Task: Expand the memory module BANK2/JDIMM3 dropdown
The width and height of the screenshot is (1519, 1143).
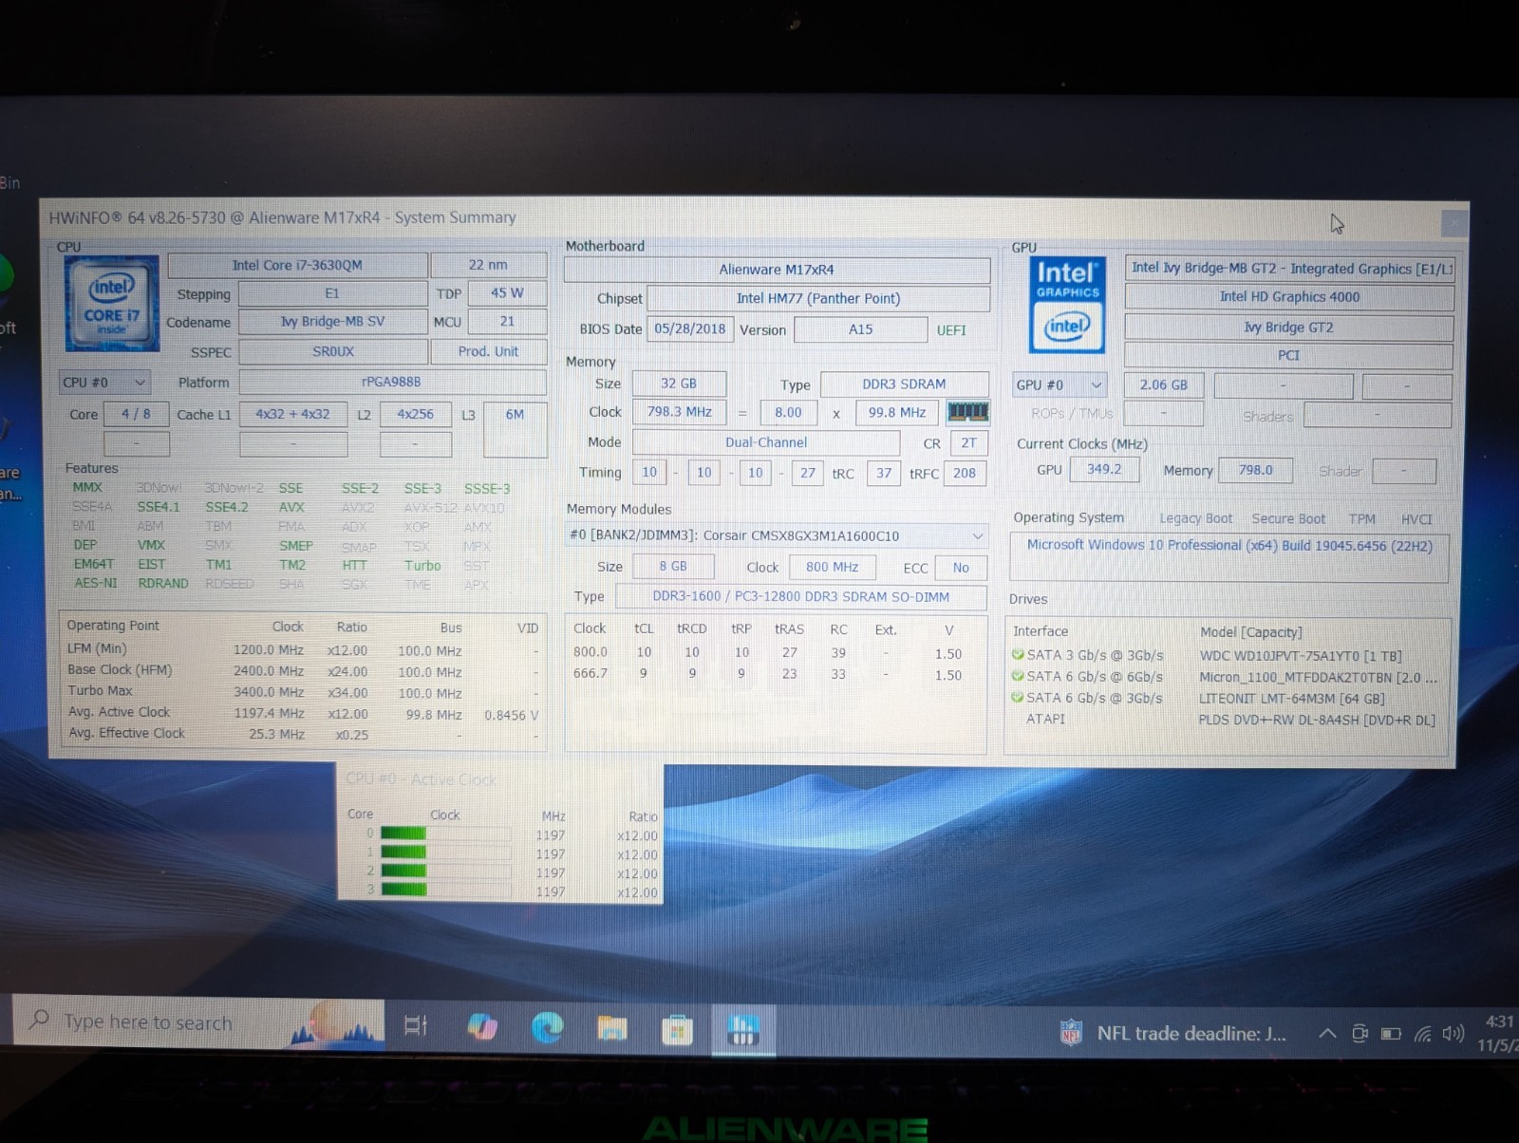Action: [x=777, y=535]
